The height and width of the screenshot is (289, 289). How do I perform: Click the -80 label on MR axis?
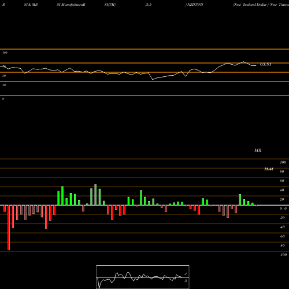pos(282,246)
